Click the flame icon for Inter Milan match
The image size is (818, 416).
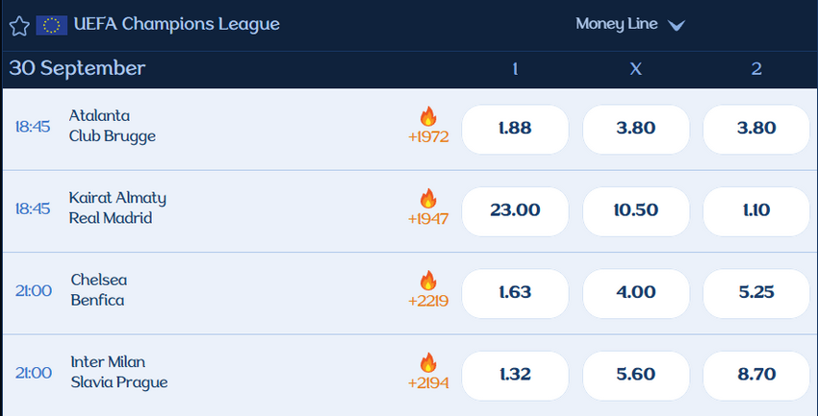428,363
